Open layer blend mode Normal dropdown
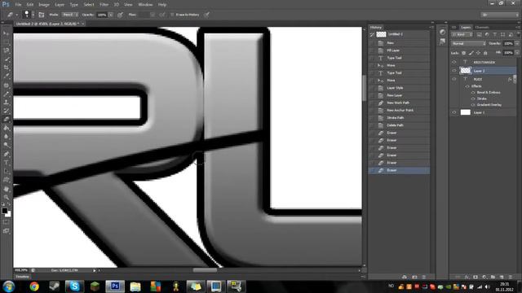This screenshot has width=522, height=293. pos(468,43)
